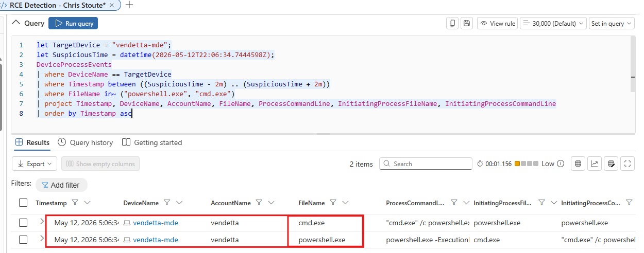Open DeviceName column sort chevron

pyautogui.click(x=179, y=203)
